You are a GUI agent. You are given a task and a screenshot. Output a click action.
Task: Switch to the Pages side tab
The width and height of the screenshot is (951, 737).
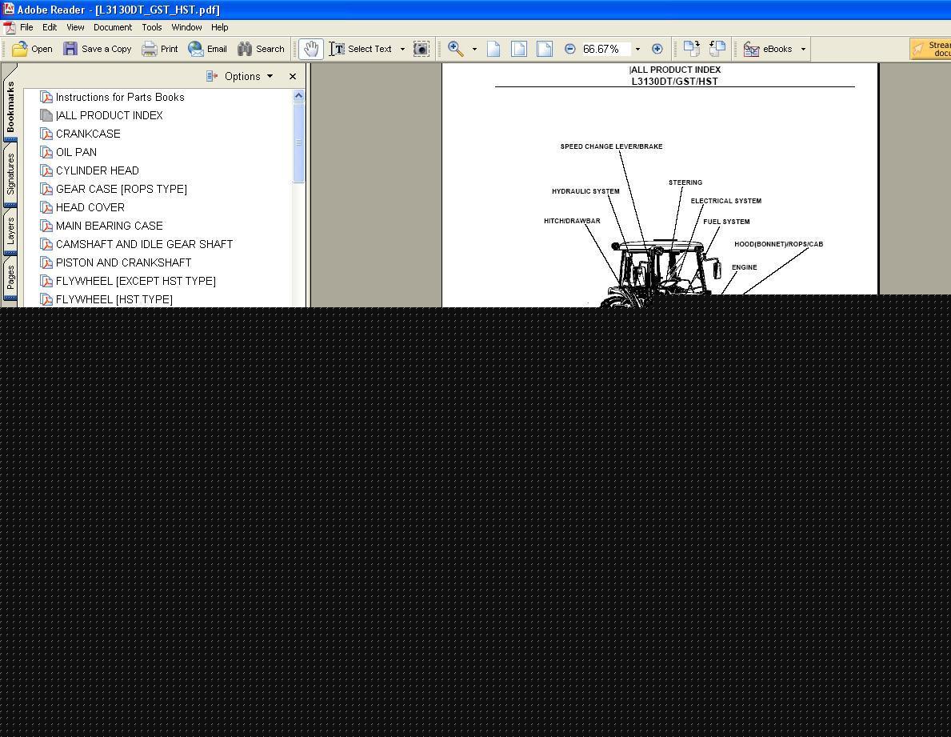tap(10, 278)
